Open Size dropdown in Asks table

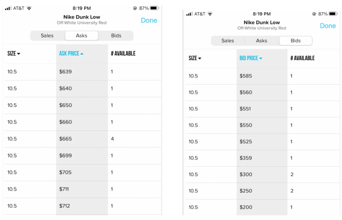pos(14,54)
